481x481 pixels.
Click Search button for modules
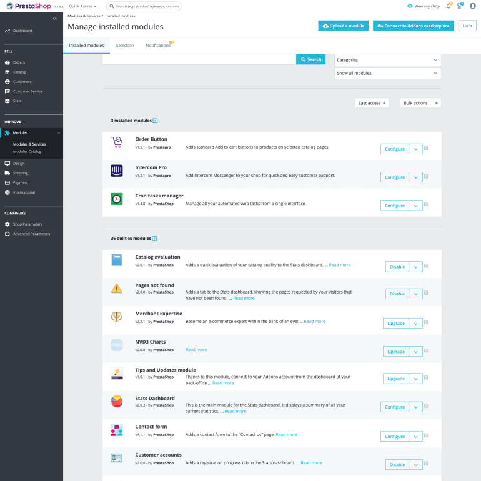310,59
